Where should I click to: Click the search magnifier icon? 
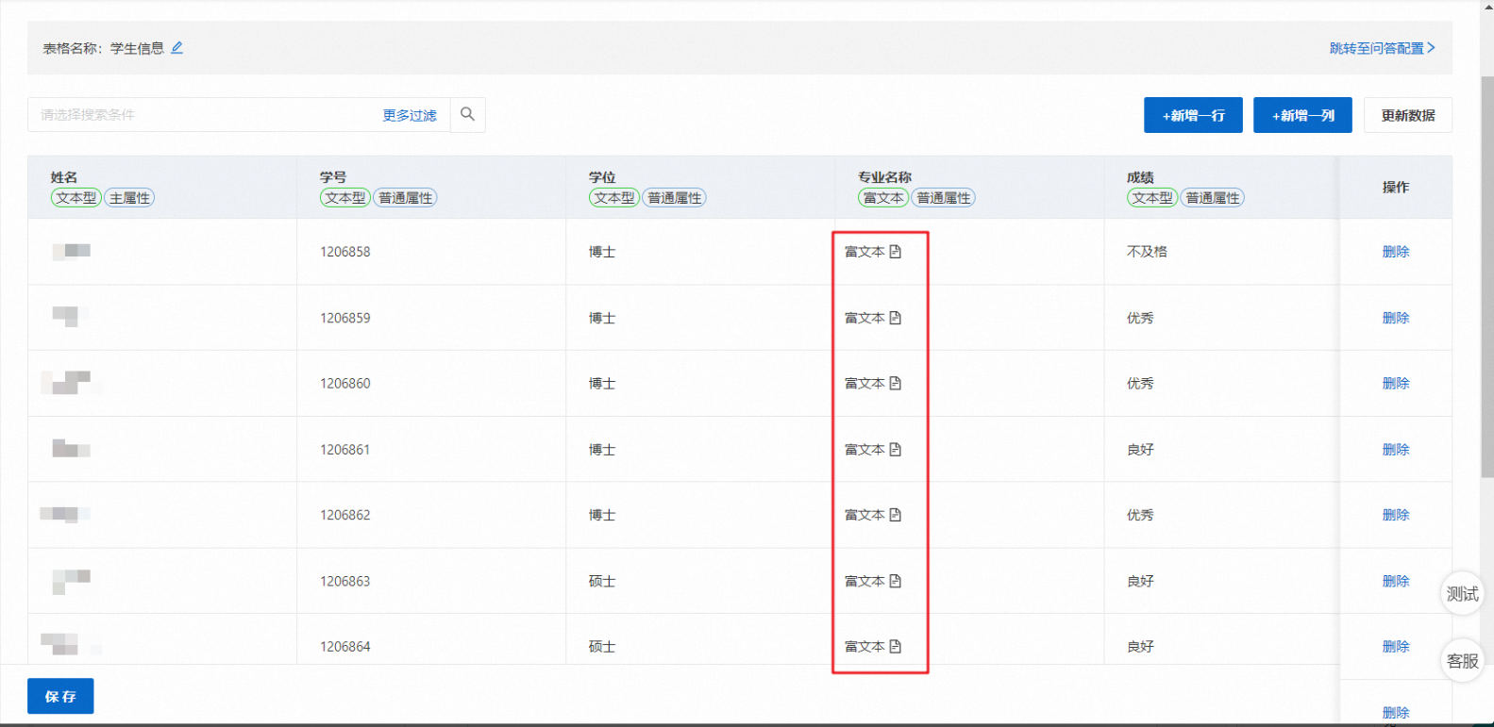click(x=467, y=114)
